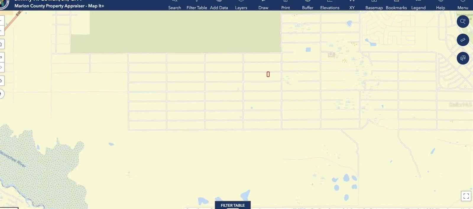The image size is (473, 209).
Task: Open the Basemap selector
Action: pos(374,5)
